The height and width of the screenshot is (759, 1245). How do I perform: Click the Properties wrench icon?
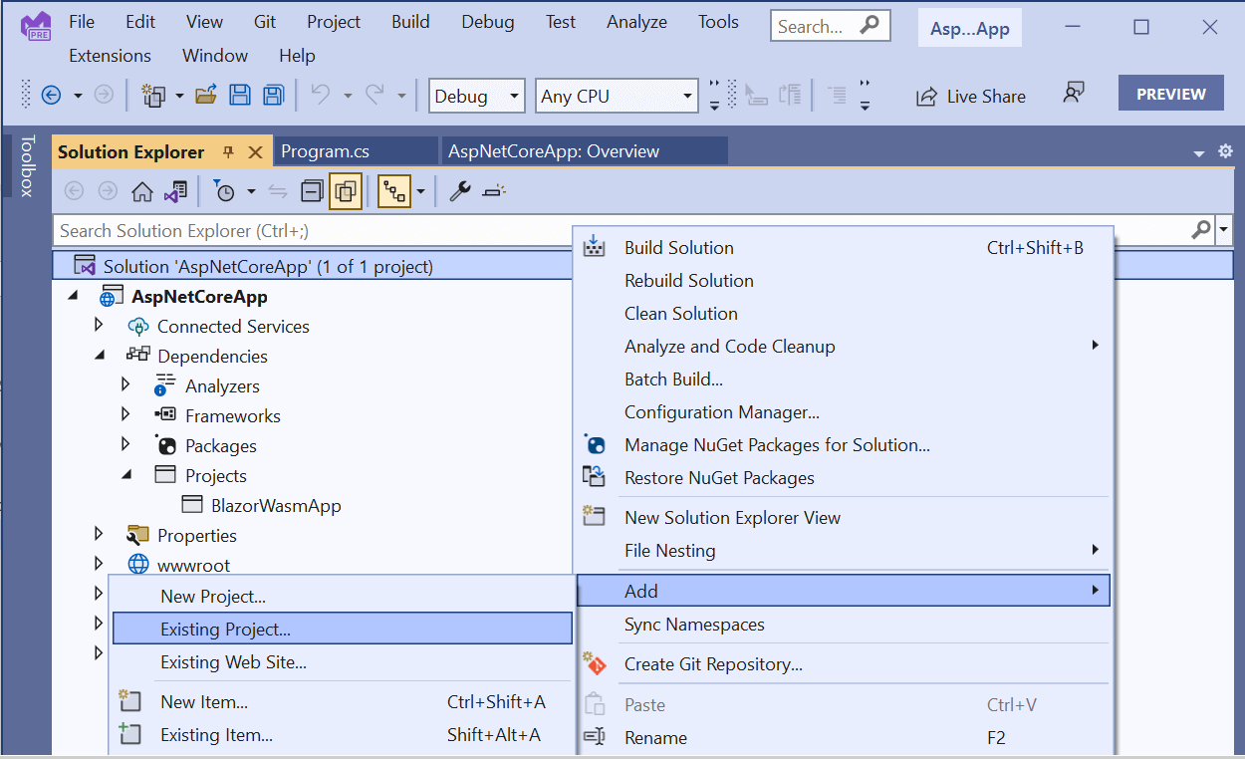point(459,191)
